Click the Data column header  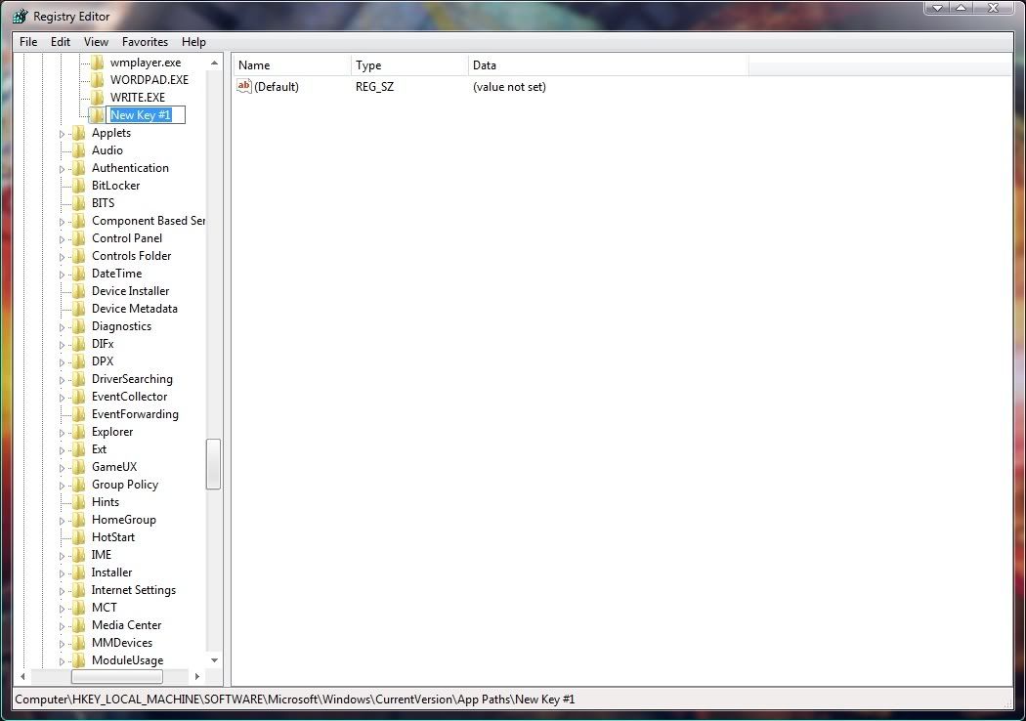click(x=606, y=65)
